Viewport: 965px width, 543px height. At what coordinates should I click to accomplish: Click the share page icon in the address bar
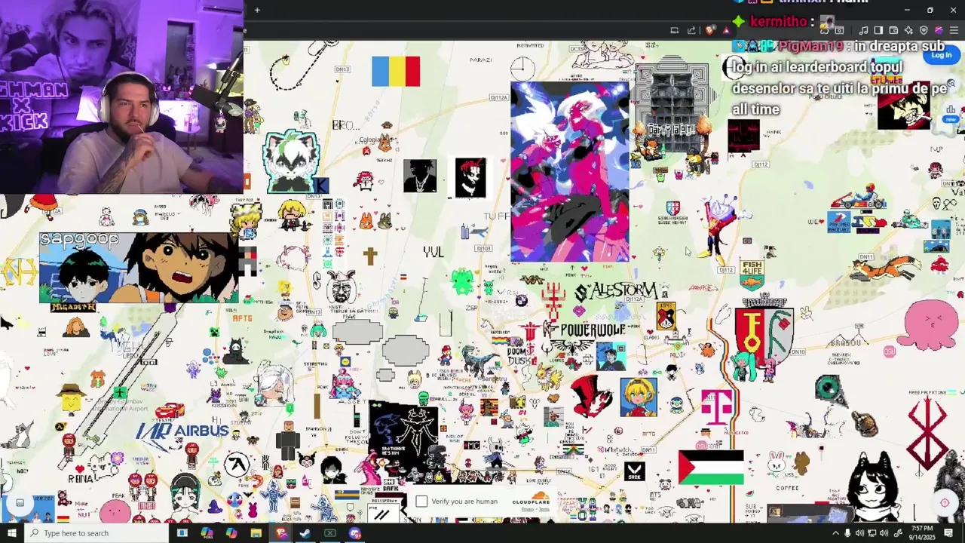coord(691,30)
